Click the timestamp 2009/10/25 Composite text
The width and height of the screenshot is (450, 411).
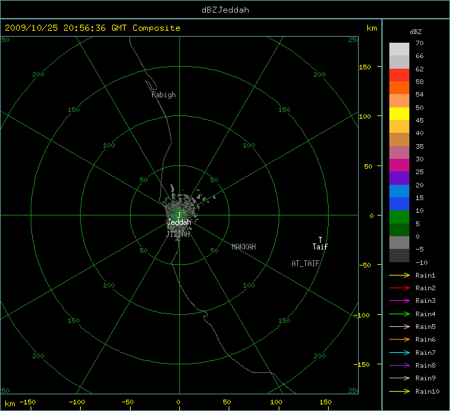[93, 28]
